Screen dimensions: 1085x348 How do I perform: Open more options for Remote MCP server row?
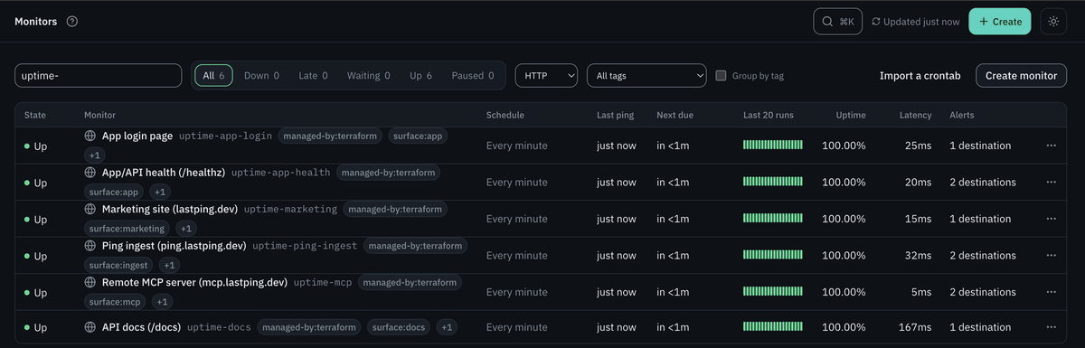1051,292
